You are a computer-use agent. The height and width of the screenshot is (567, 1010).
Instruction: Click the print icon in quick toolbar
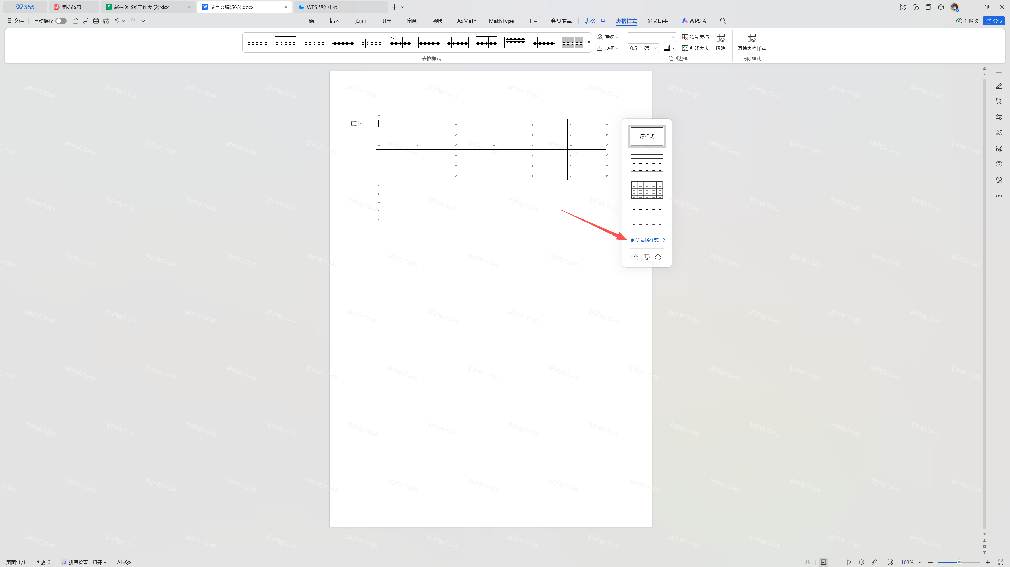click(96, 21)
